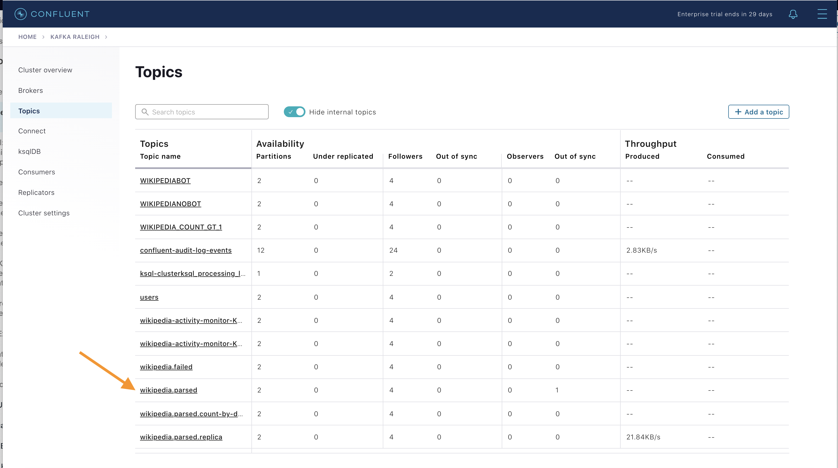Click partitions value 12

[x=261, y=250]
